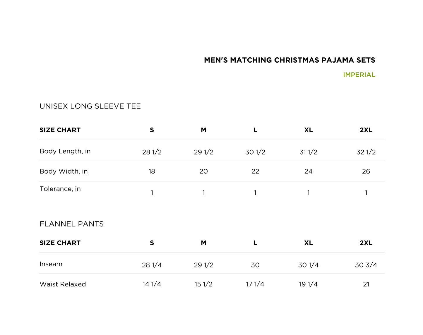Select the inseam value 30 3/4

tap(366, 265)
